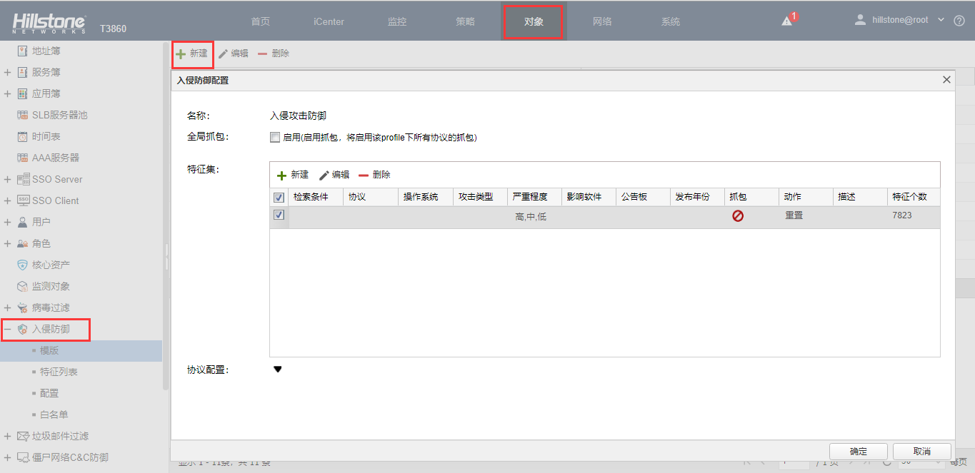Switch to the 系统 tab
Screen dimensions: 975x473
click(671, 21)
